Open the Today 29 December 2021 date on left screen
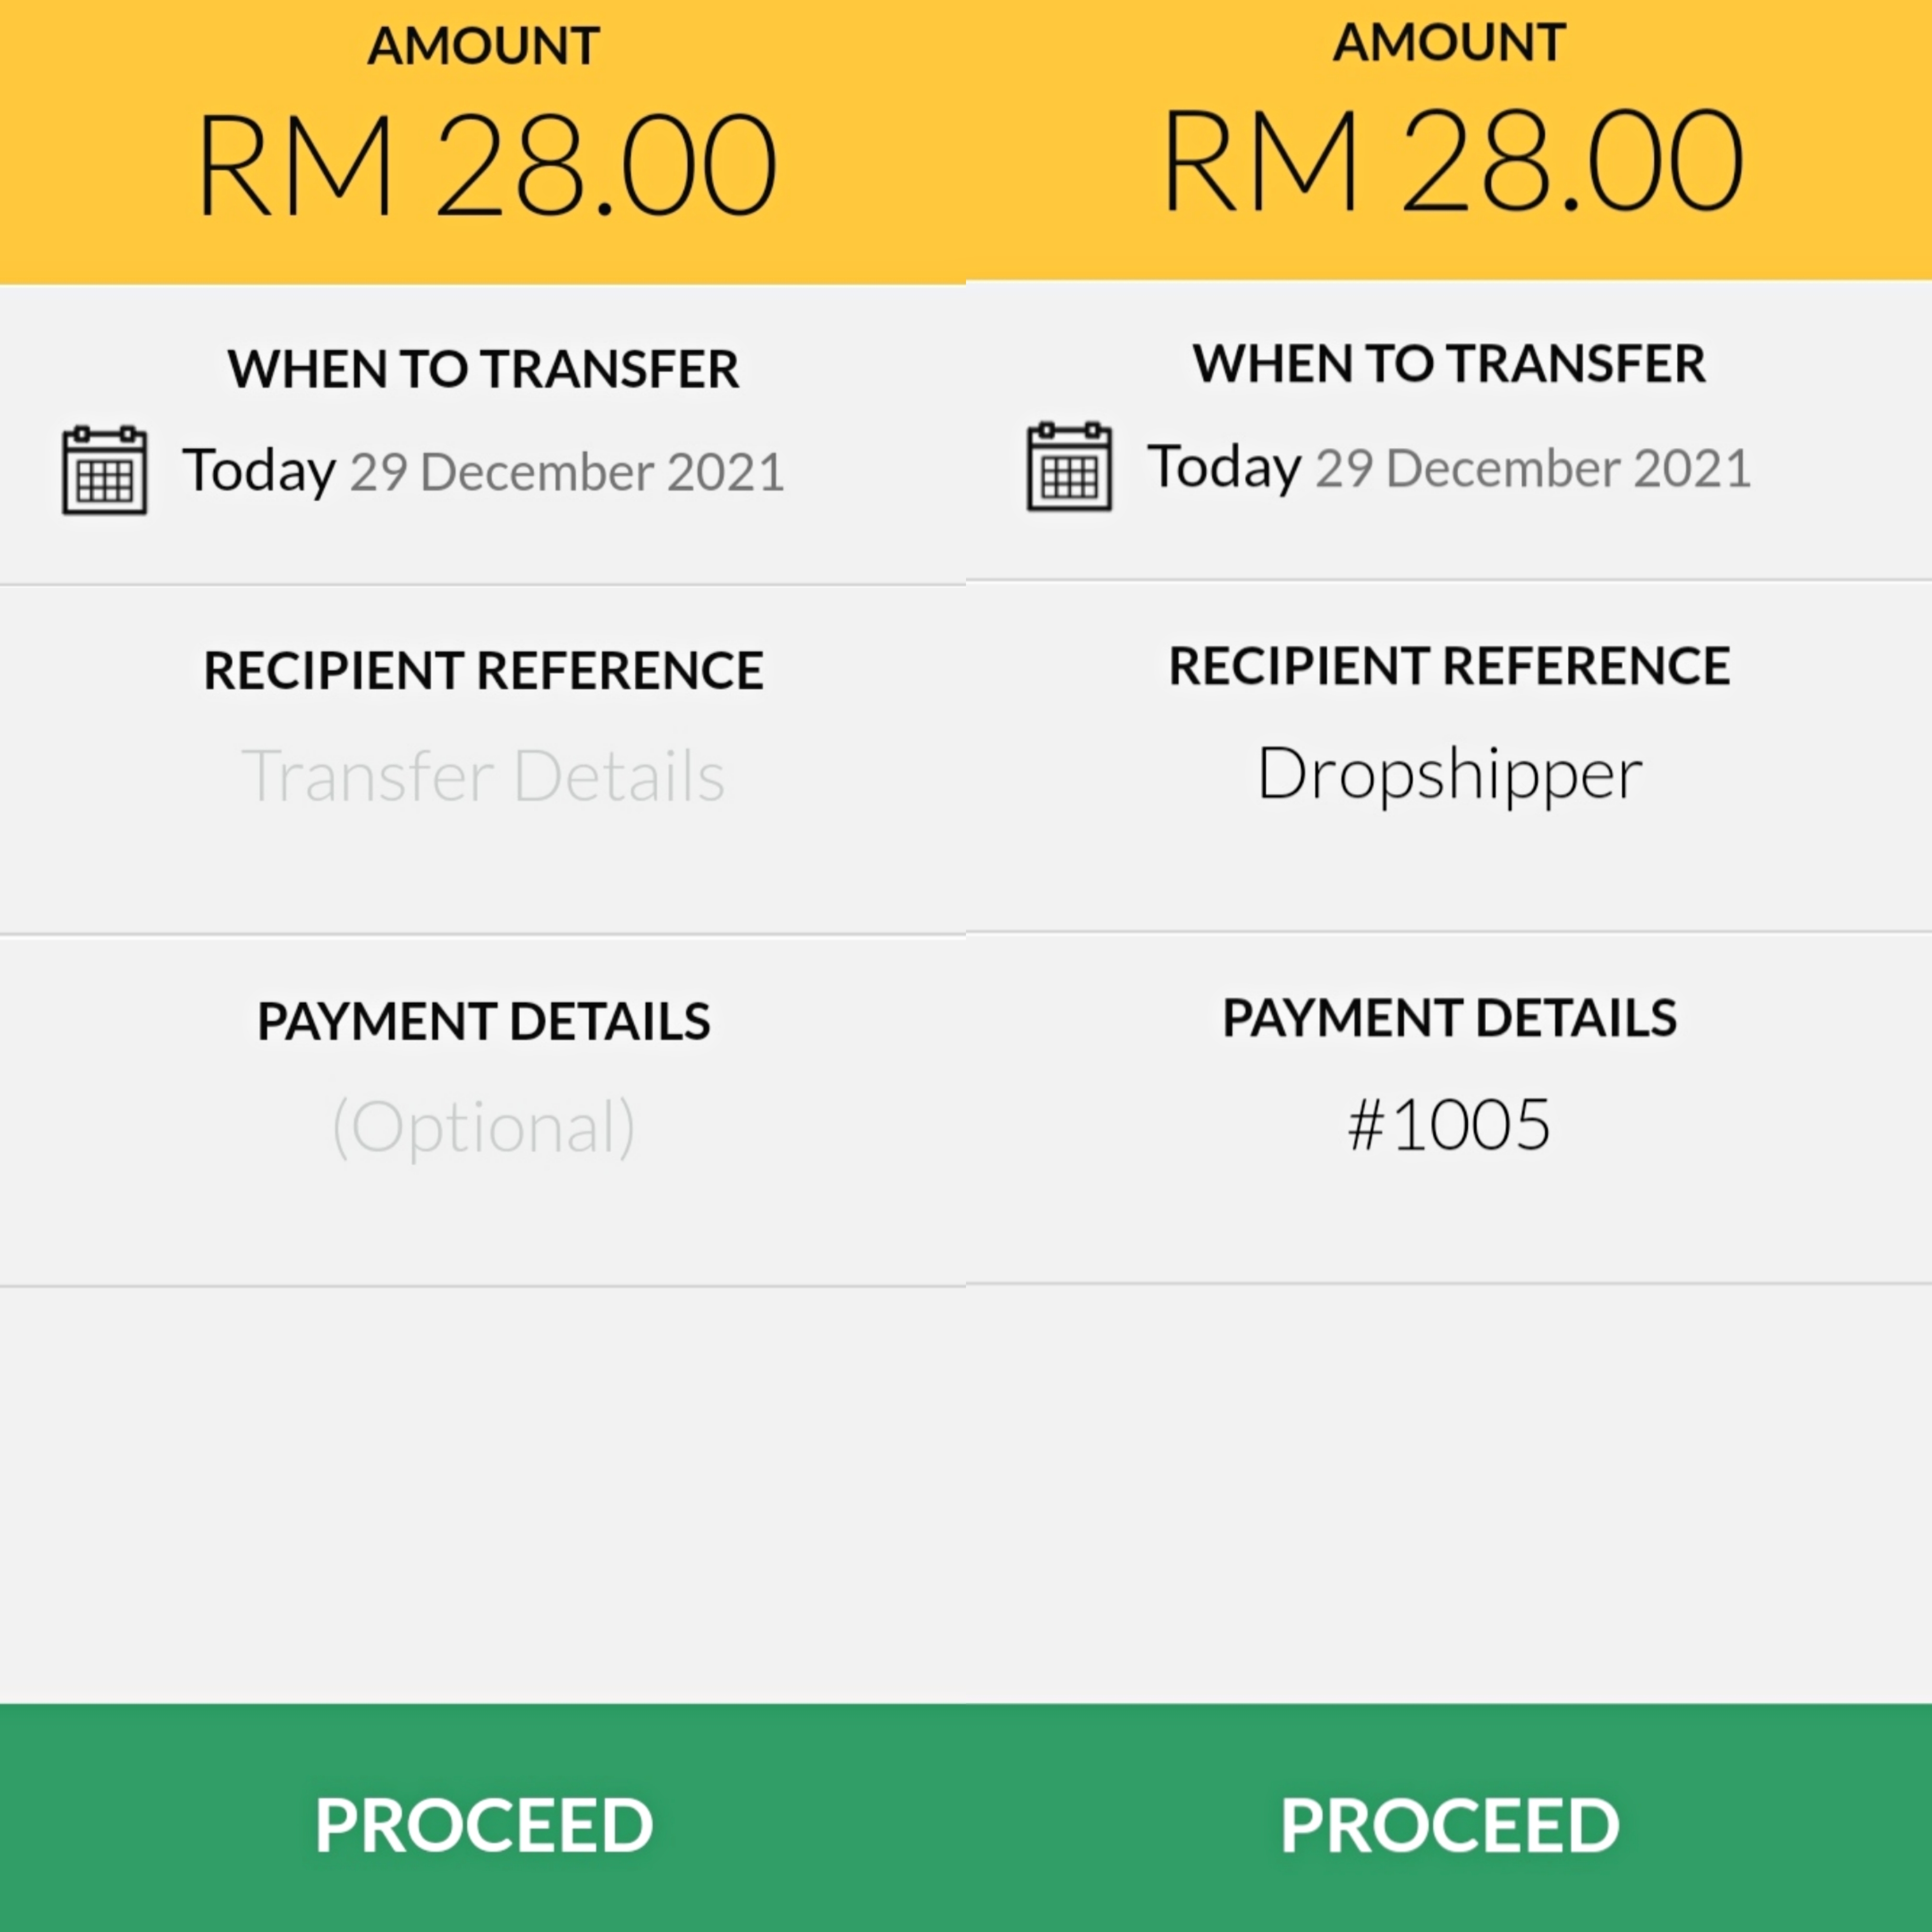 coord(483,471)
